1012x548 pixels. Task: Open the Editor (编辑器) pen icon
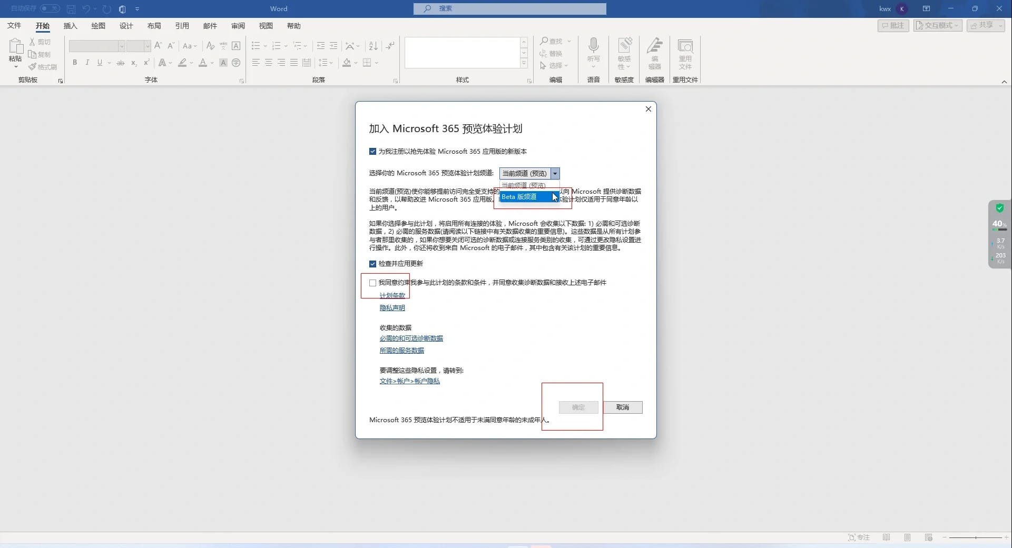coord(655,46)
